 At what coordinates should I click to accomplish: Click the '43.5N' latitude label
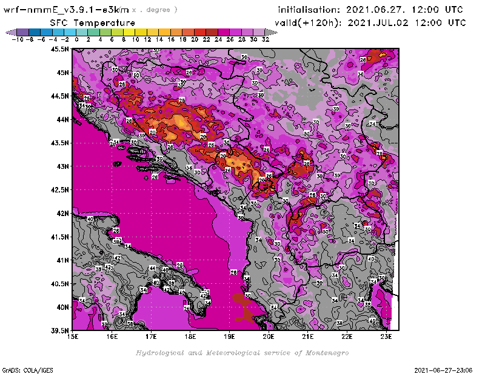click(x=59, y=143)
